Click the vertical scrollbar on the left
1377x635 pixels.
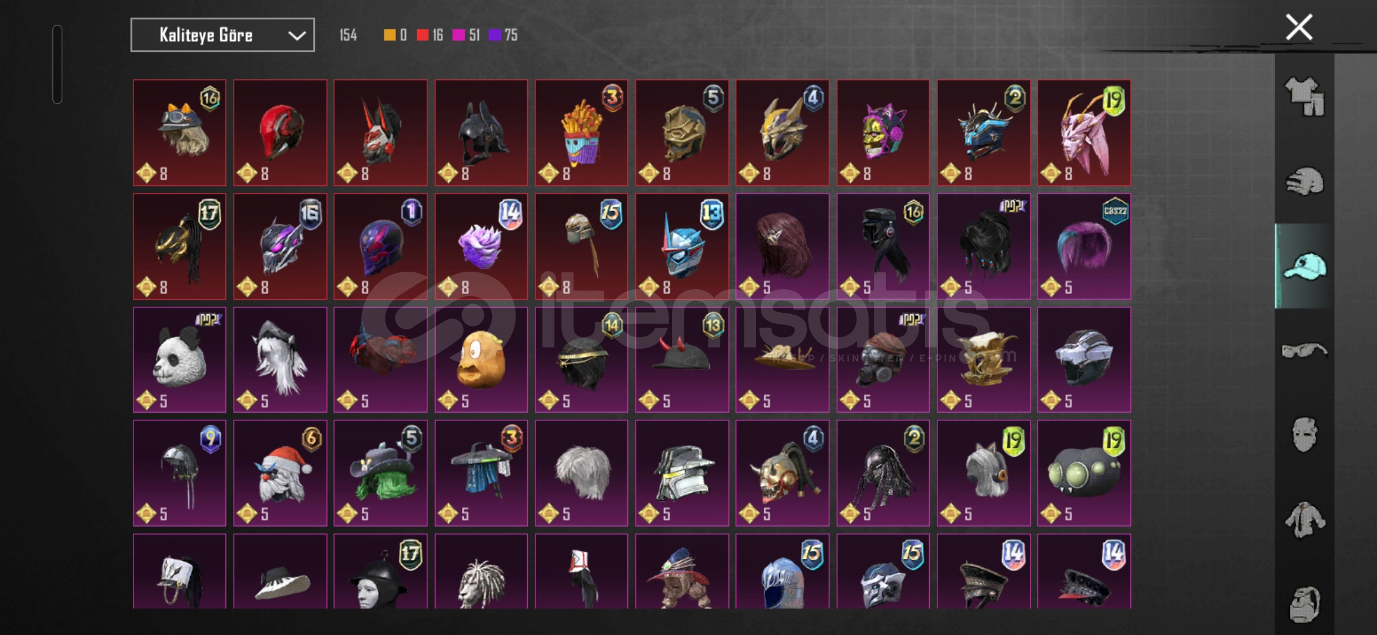(57, 64)
